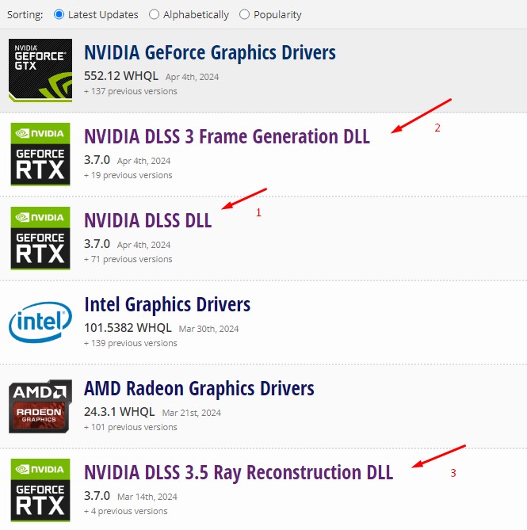Click '+ 137 previous versions' under GeForce drivers
Image resolution: width=527 pixels, height=530 pixels.
click(131, 91)
